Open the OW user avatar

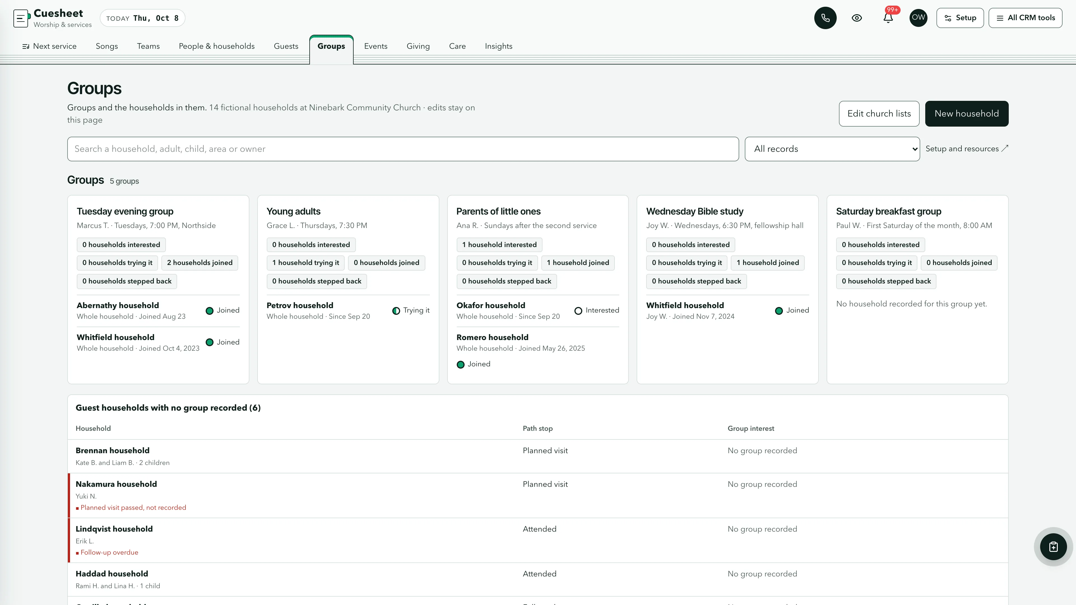point(918,18)
